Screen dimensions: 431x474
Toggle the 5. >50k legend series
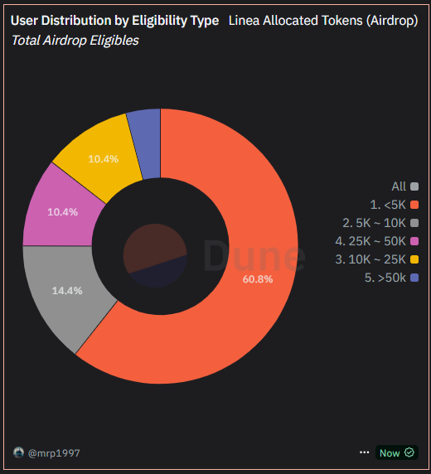click(392, 278)
